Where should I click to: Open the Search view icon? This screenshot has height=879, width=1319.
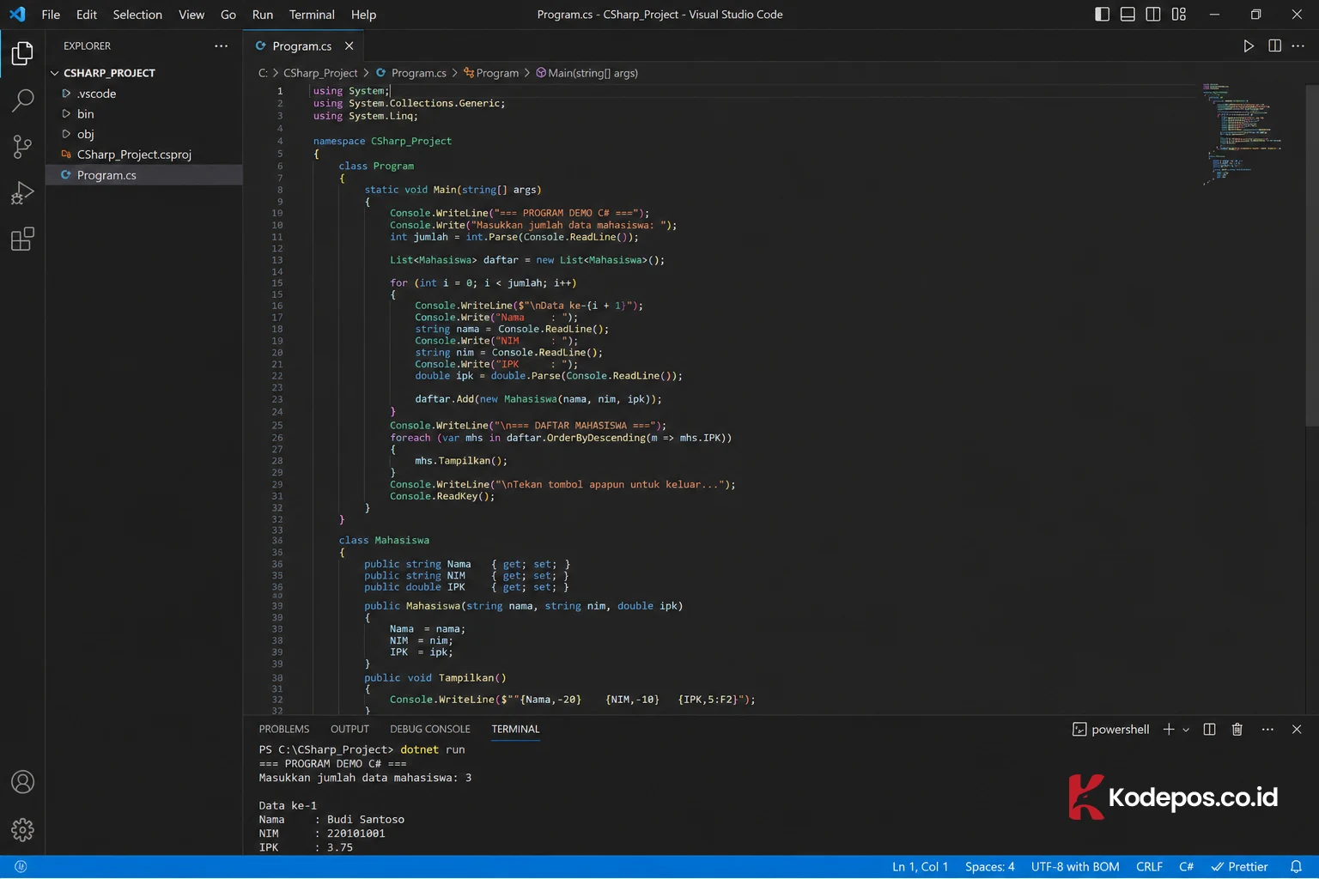pos(22,100)
